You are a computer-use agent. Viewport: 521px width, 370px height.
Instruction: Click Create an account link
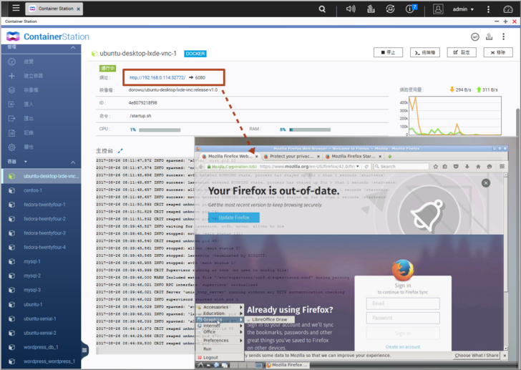(403, 347)
